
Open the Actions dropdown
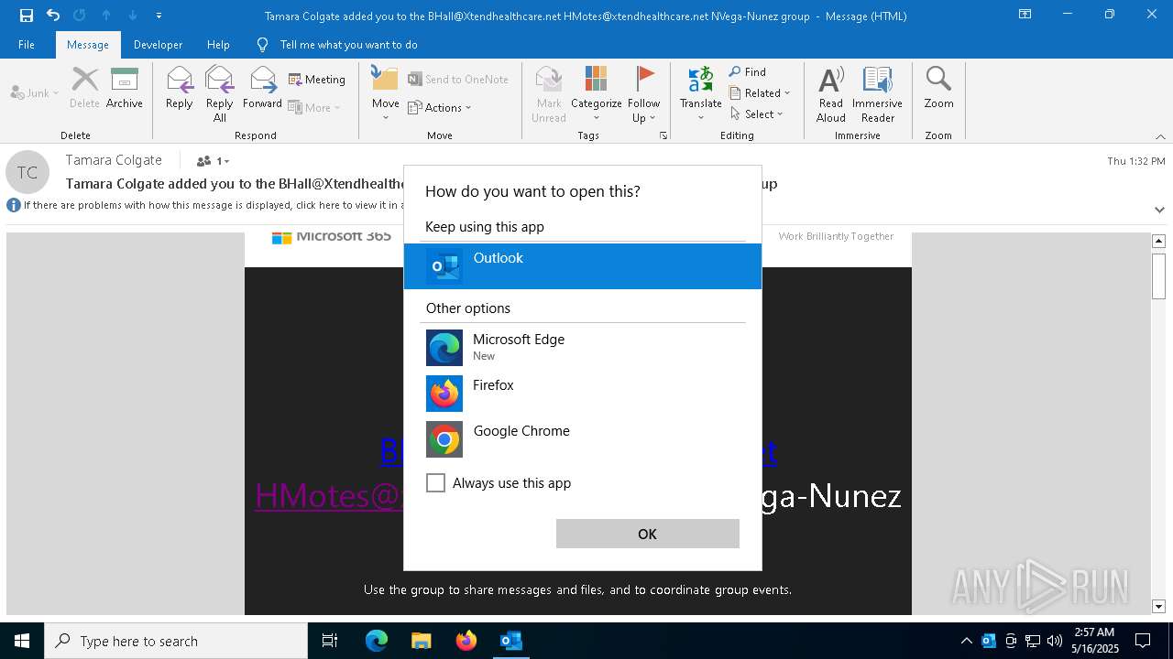click(440, 107)
